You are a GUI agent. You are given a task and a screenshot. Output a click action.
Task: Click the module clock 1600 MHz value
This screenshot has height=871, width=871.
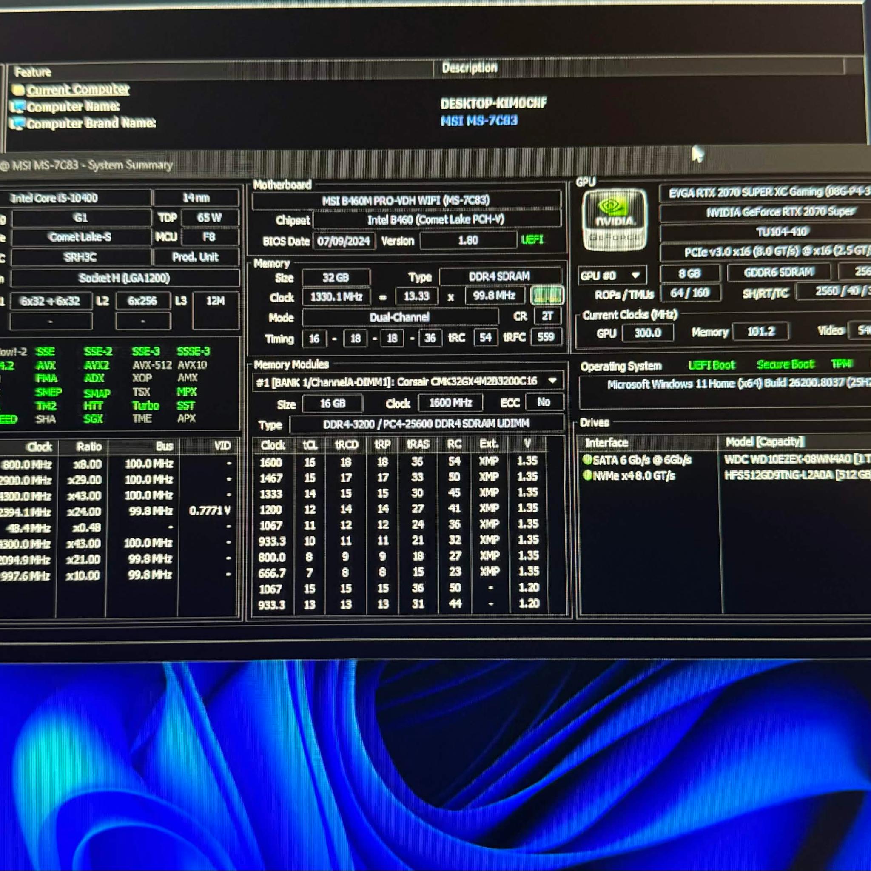click(450, 402)
